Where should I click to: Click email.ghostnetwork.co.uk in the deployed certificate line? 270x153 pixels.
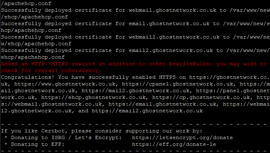click(169, 24)
